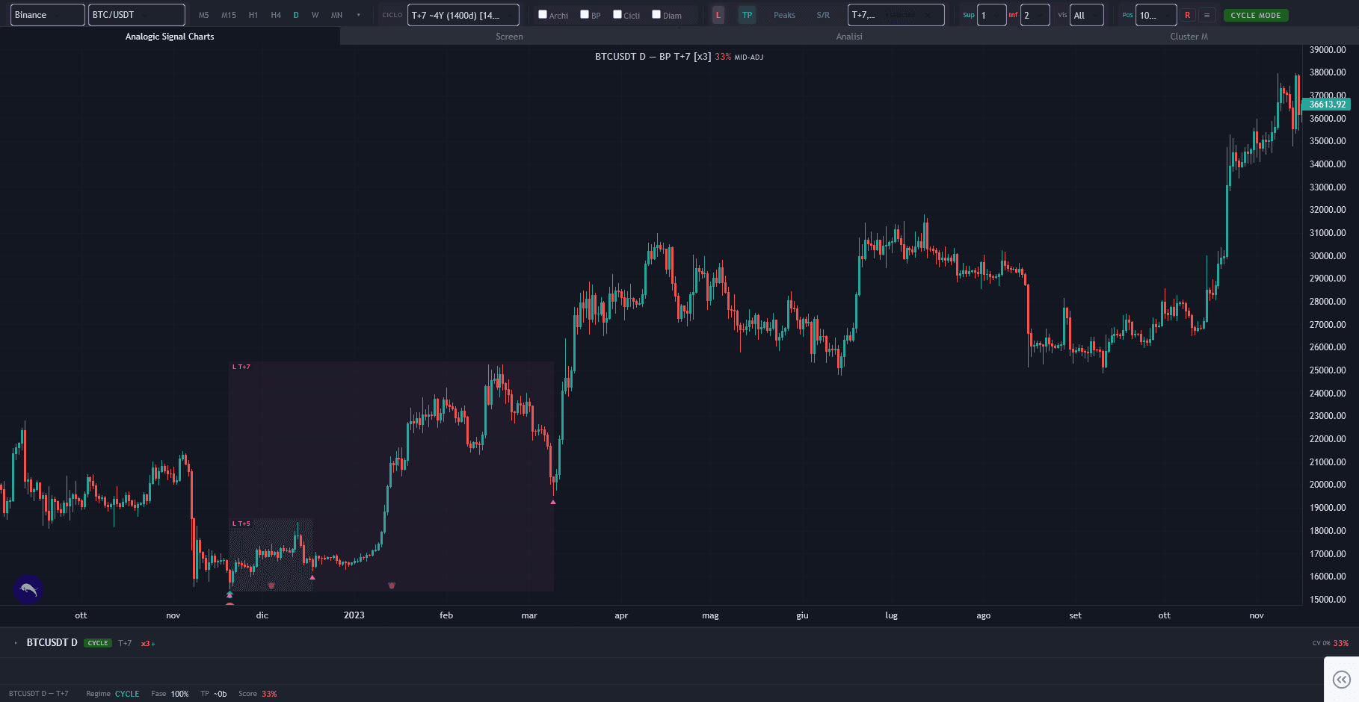The image size is (1359, 702).
Task: Expand the CICLO T+7 ~4Y dropdown
Action: point(463,15)
